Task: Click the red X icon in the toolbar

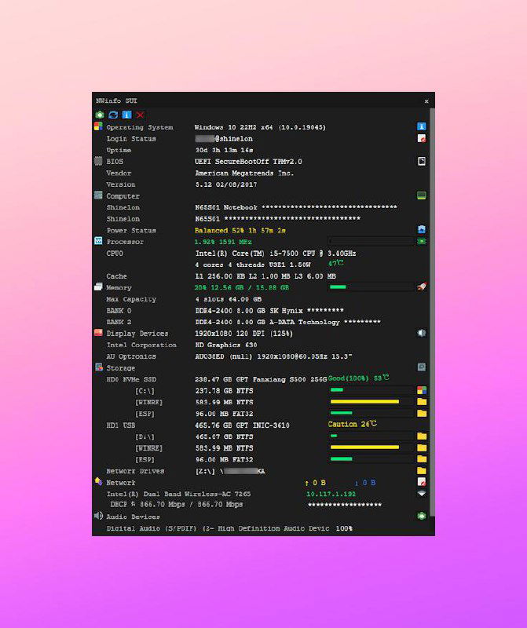Action: pos(140,115)
